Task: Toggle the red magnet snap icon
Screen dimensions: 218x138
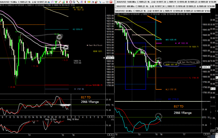Action: (96, 2)
